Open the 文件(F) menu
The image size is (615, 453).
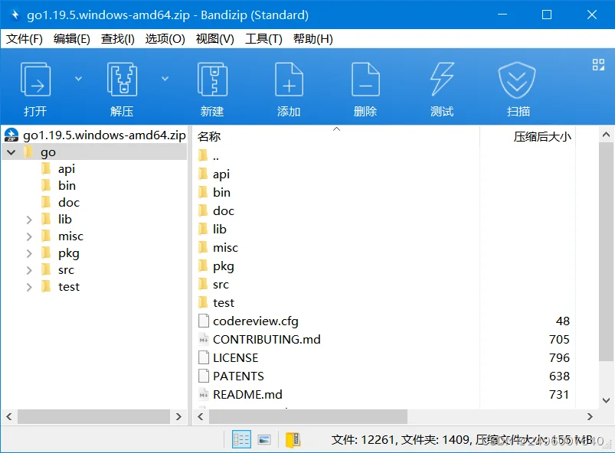25,39
